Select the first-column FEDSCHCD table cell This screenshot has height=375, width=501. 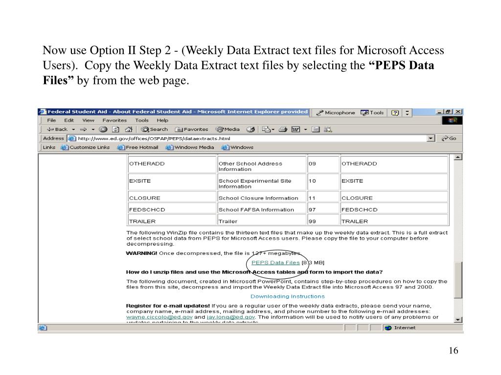[x=172, y=208]
